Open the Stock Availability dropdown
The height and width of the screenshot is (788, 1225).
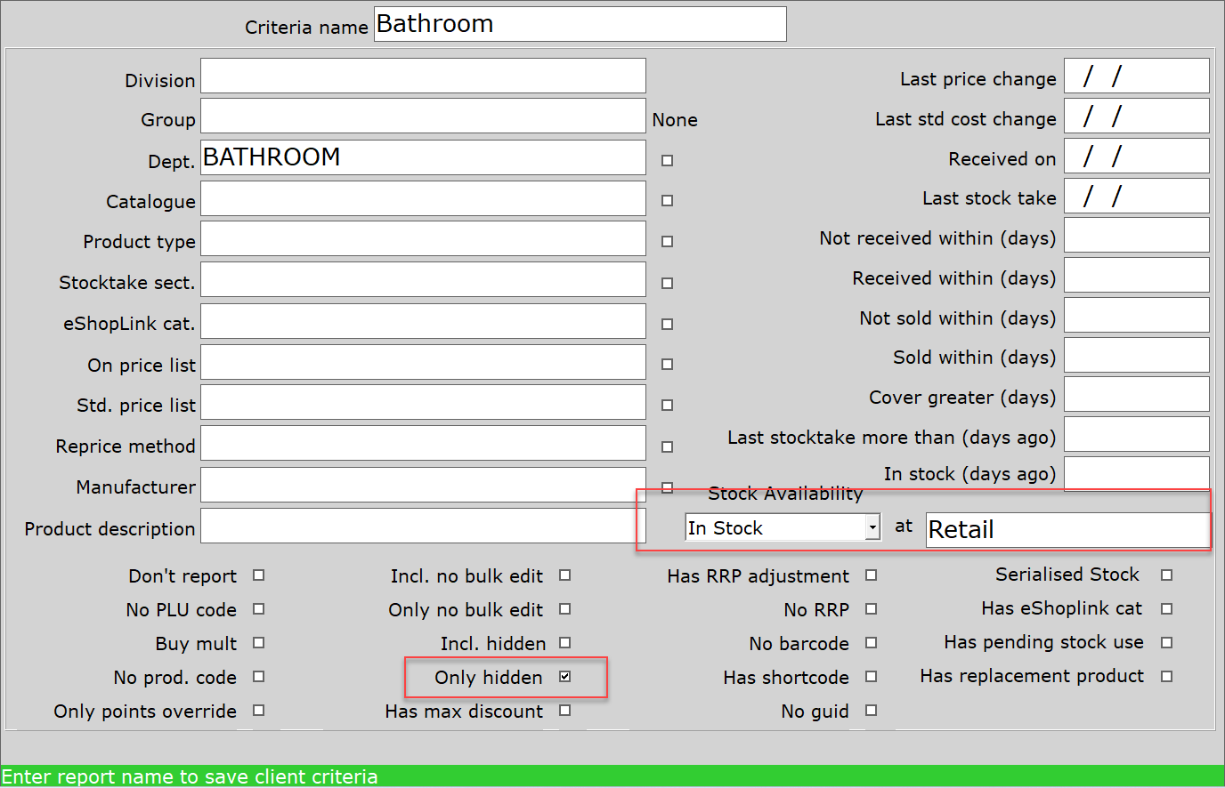point(871,527)
